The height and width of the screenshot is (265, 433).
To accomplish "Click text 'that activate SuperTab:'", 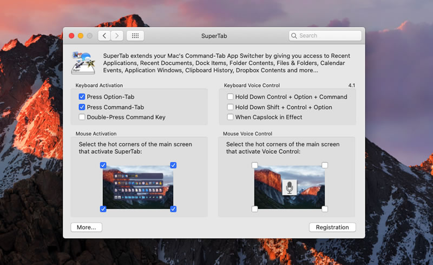I will (110, 152).
